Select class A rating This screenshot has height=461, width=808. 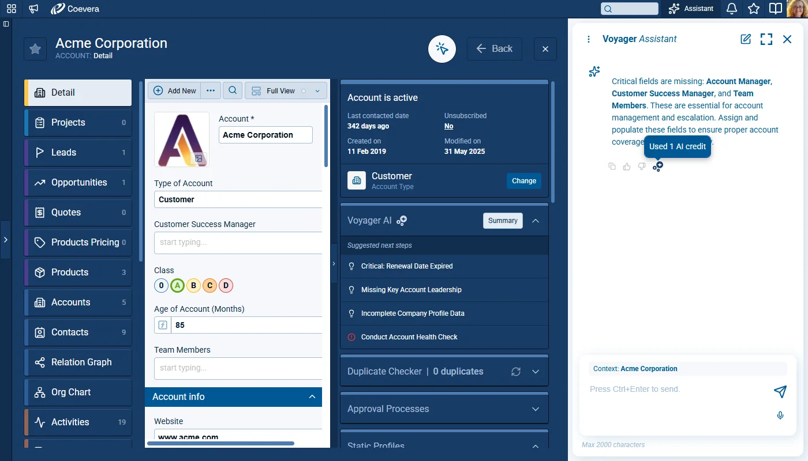click(x=178, y=285)
